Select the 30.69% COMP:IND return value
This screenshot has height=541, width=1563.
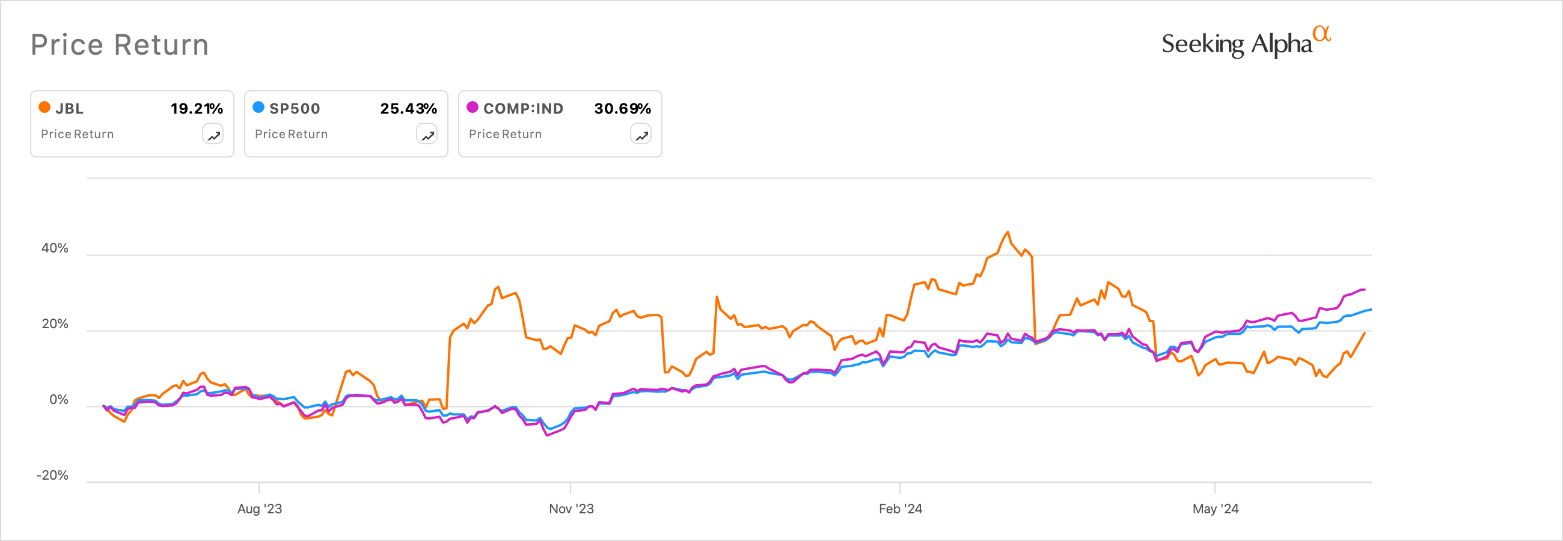[x=622, y=109]
